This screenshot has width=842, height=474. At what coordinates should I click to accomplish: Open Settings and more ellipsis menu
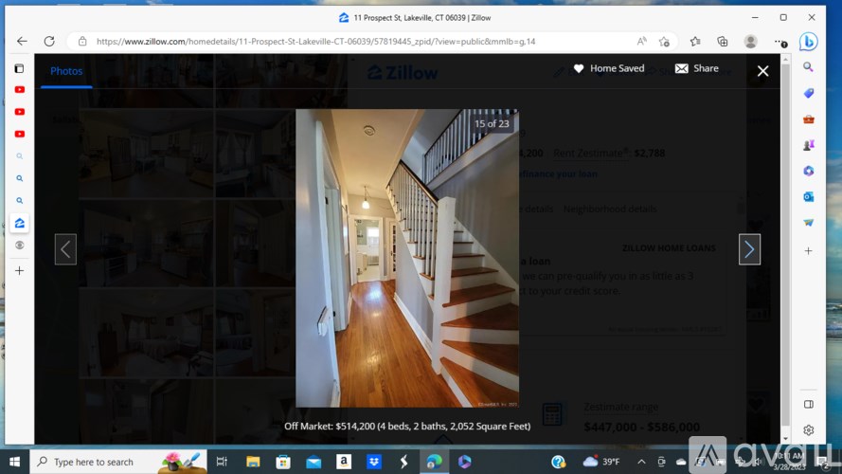click(780, 42)
